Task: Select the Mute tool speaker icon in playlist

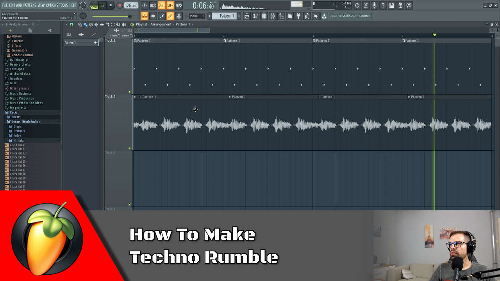Action: click(x=96, y=25)
